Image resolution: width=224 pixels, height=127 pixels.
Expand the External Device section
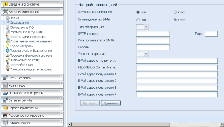(x=62, y=121)
